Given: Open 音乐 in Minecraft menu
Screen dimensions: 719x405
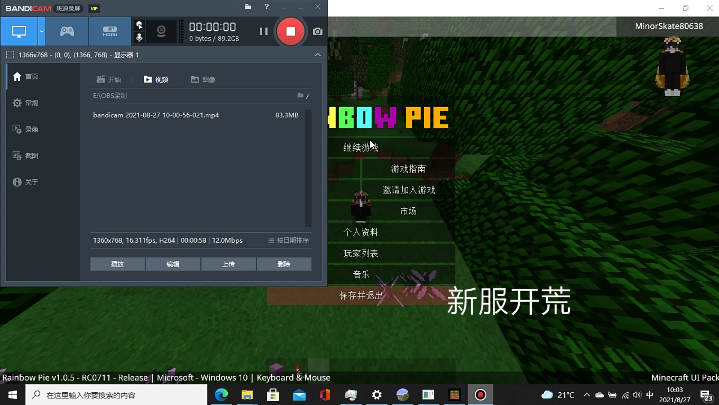Looking at the screenshot, I should pyautogui.click(x=361, y=274).
